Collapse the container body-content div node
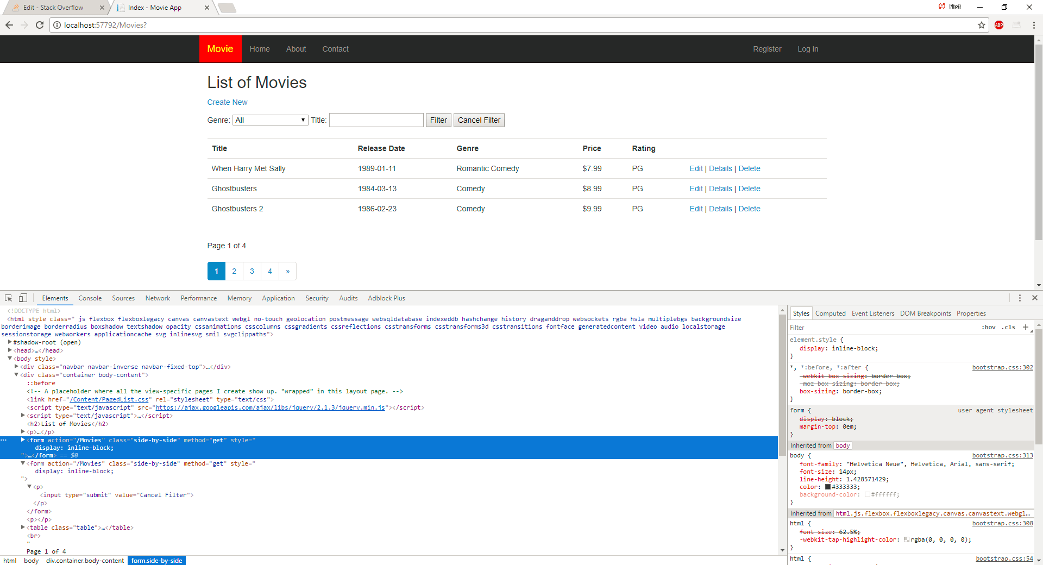The height and width of the screenshot is (565, 1043). pos(16,375)
